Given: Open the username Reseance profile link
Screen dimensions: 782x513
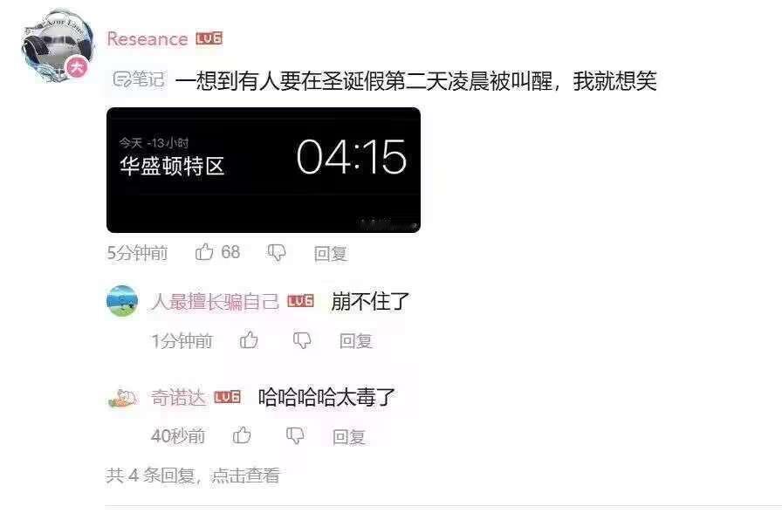Looking at the screenshot, I should pyautogui.click(x=147, y=39).
